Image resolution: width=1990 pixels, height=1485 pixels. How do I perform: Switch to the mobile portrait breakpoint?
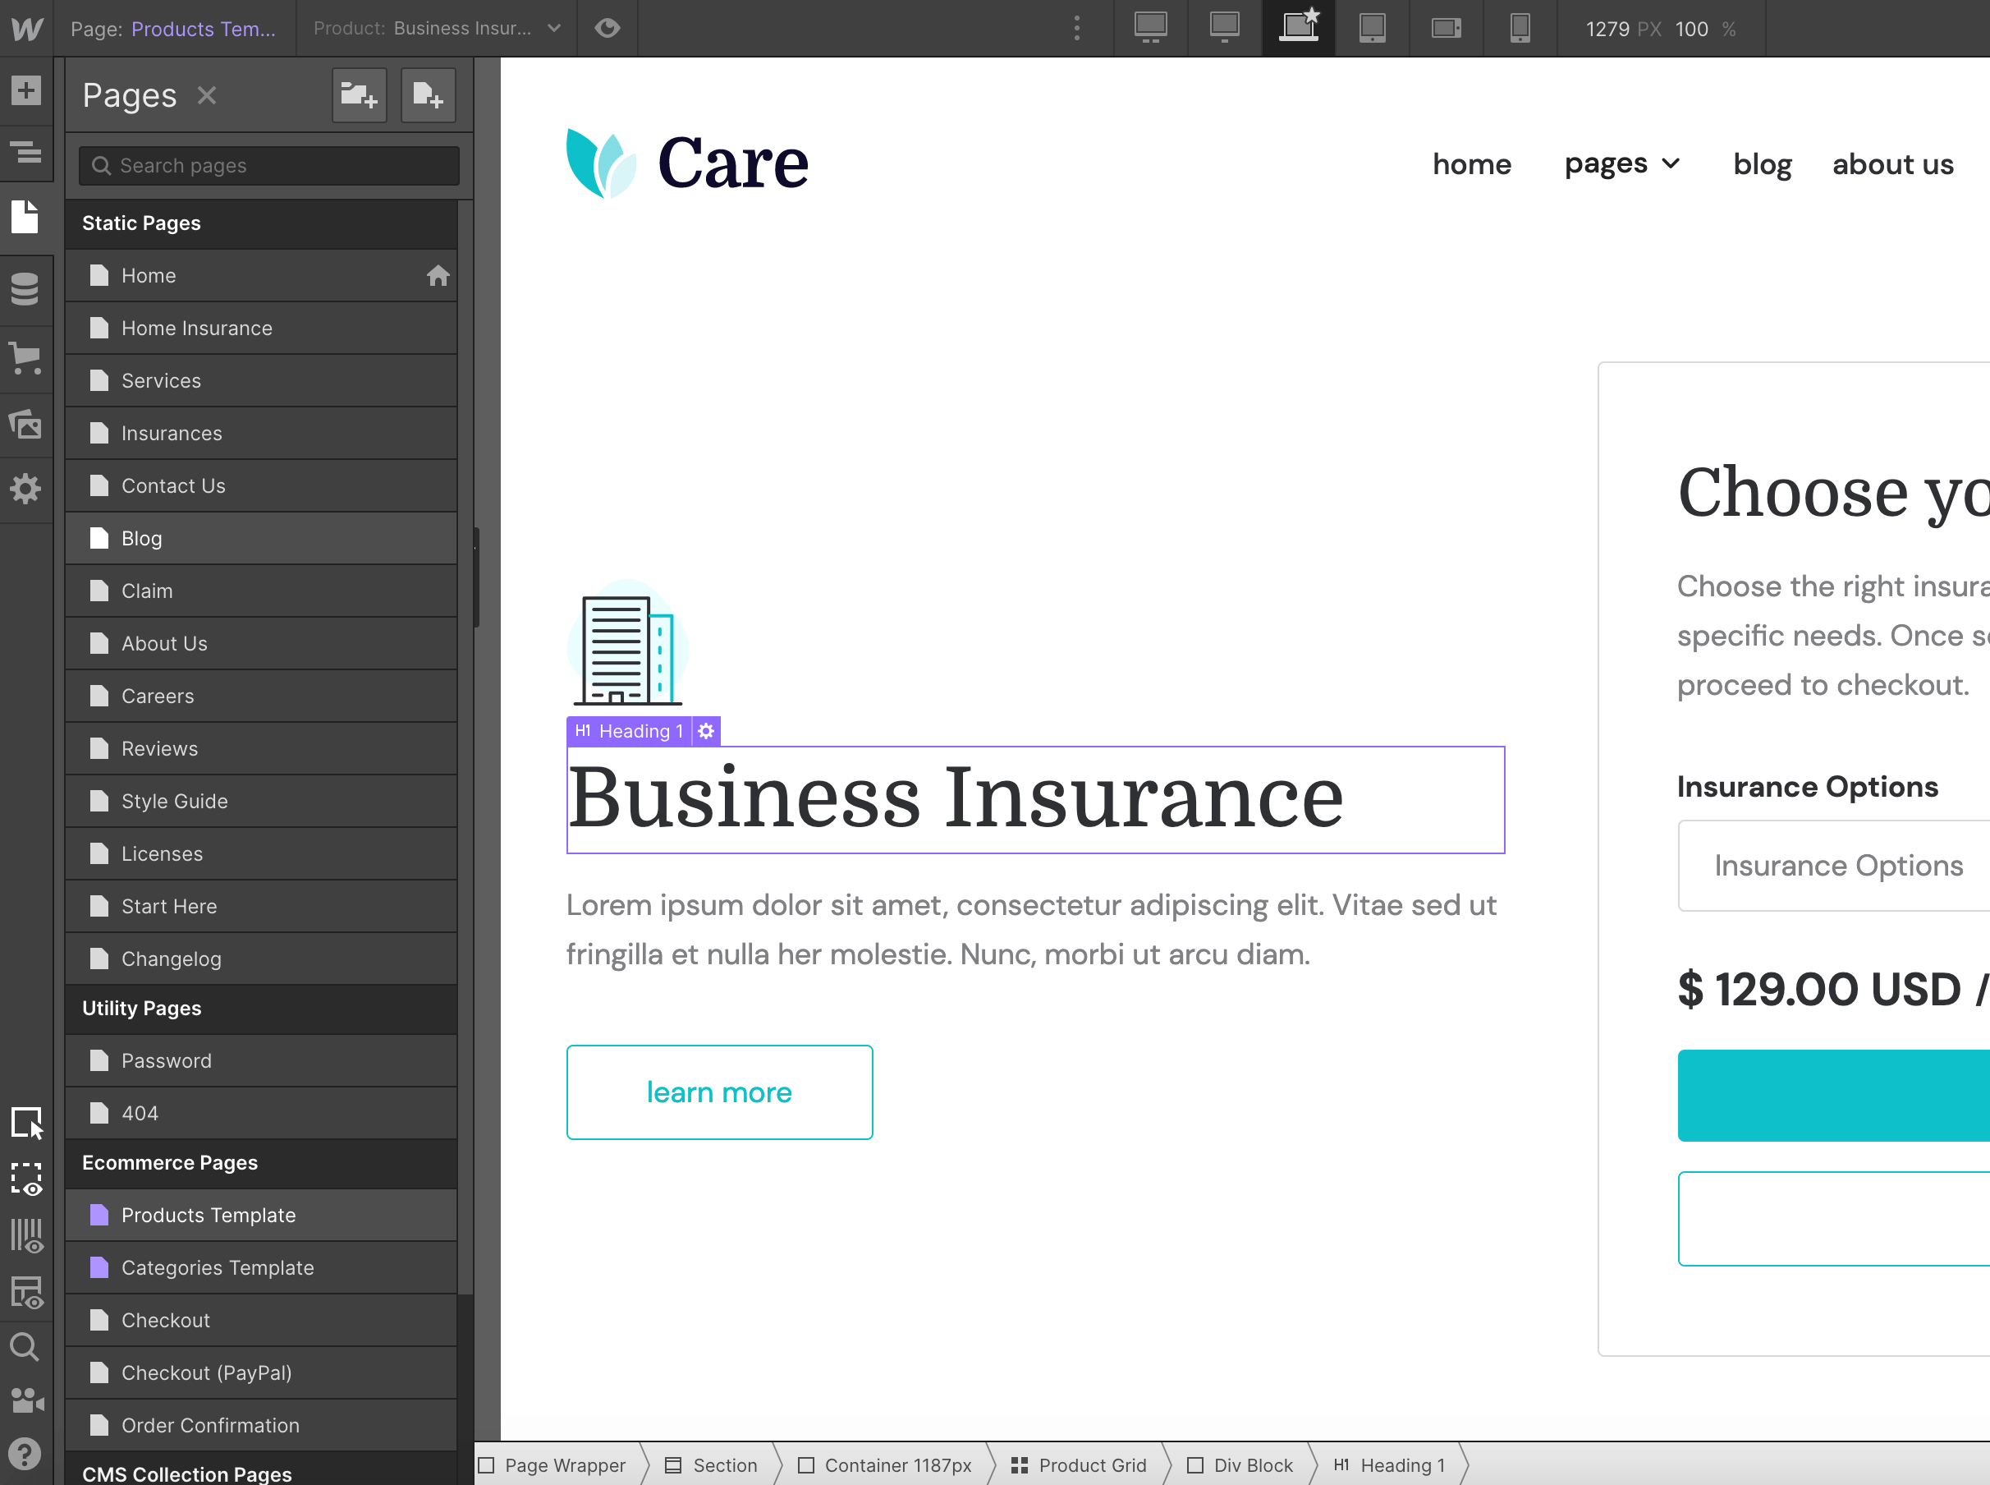click(x=1520, y=28)
